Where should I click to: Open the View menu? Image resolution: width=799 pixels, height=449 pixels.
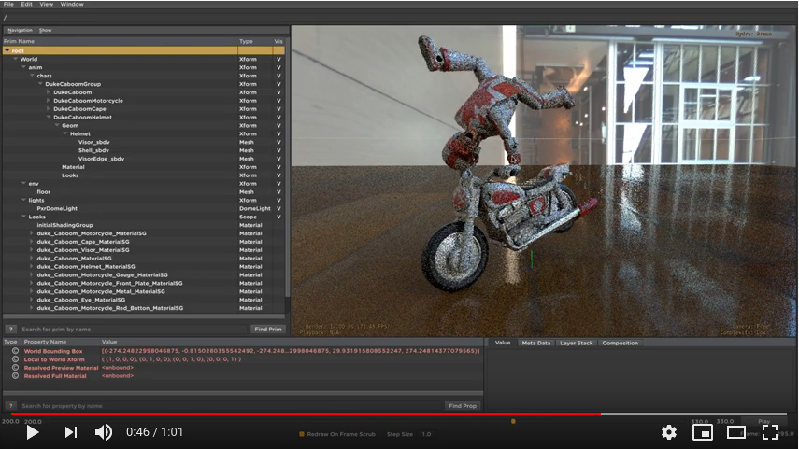47,4
